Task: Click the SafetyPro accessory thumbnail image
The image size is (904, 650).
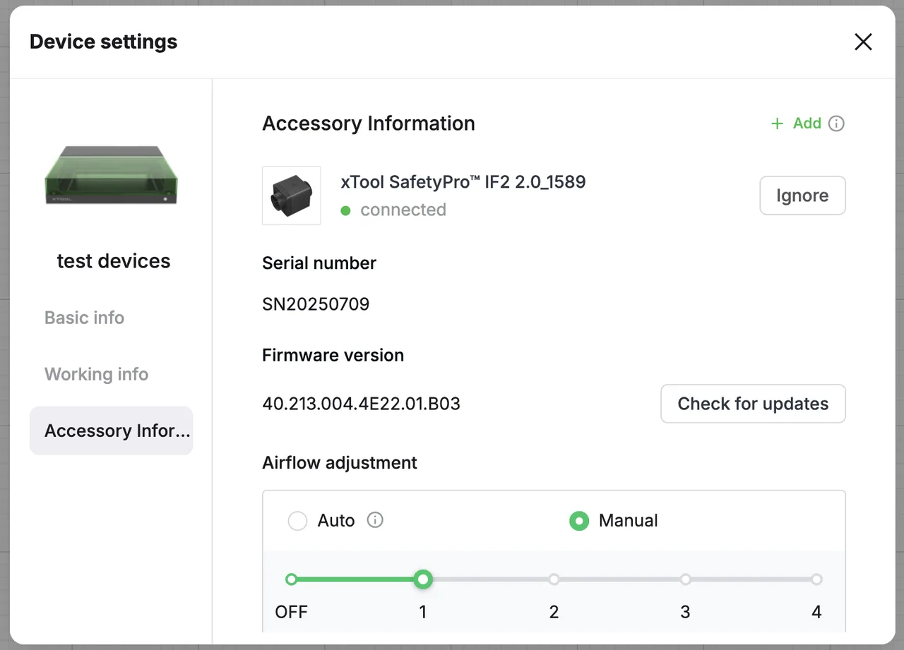Action: (292, 195)
